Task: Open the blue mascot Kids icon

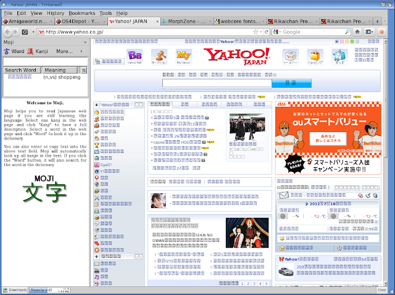Action: (x=339, y=57)
